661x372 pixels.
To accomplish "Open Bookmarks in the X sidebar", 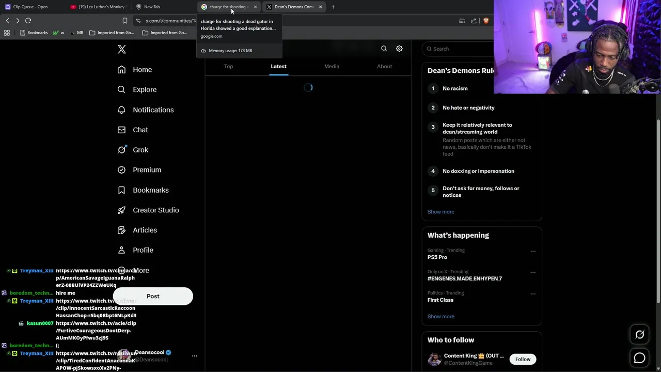I will [143, 190].
